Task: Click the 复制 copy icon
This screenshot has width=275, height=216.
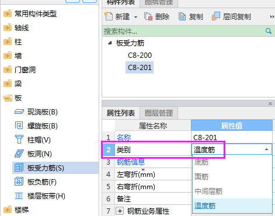Action: (182, 16)
